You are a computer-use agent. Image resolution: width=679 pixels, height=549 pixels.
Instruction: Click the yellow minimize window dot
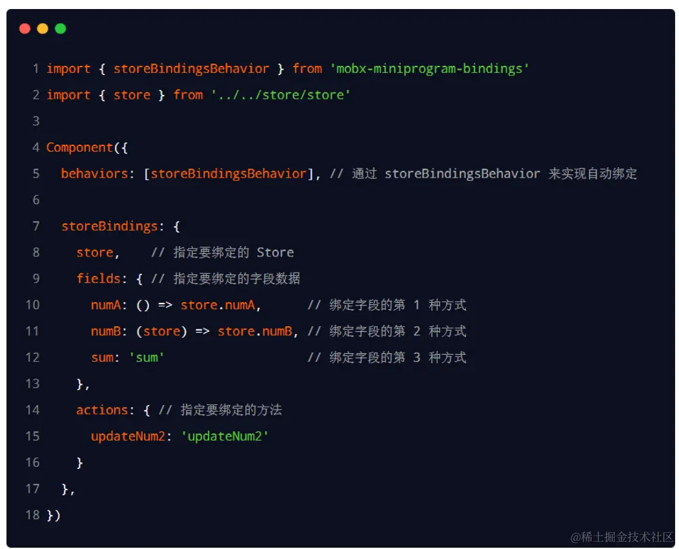[43, 29]
